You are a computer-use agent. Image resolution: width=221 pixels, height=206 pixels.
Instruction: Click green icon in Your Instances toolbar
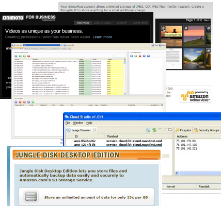33,102
